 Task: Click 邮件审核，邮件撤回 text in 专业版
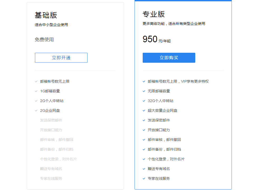point(165,140)
